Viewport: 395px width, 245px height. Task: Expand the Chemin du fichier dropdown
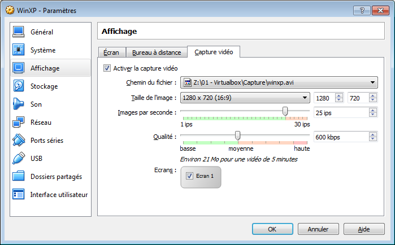pos(372,82)
